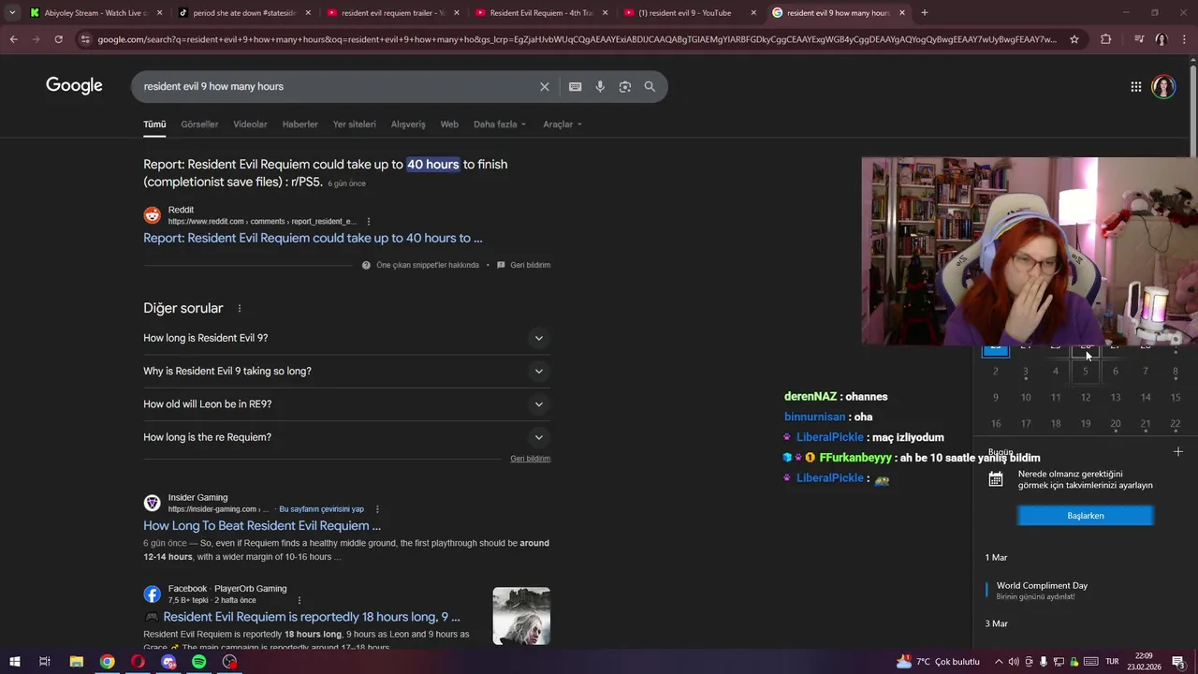
Task: Select day 20 in the calendar
Action: (1116, 424)
